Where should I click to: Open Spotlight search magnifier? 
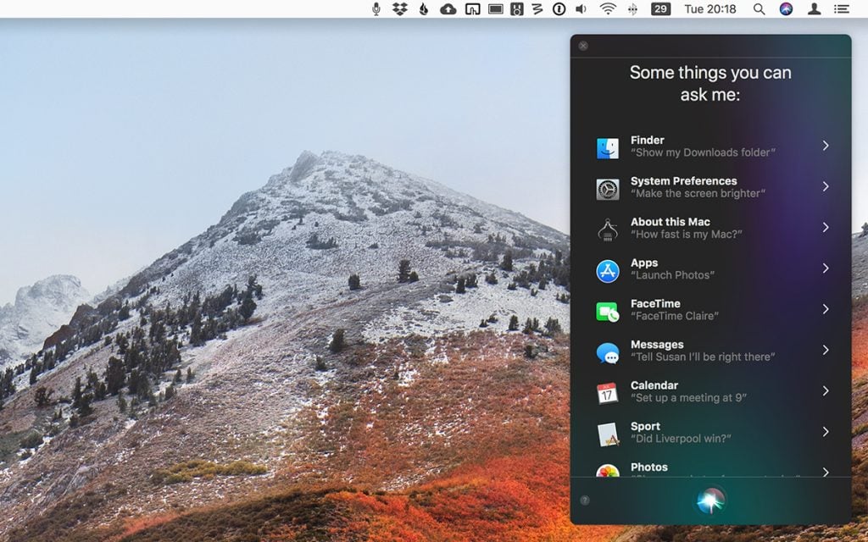[759, 8]
